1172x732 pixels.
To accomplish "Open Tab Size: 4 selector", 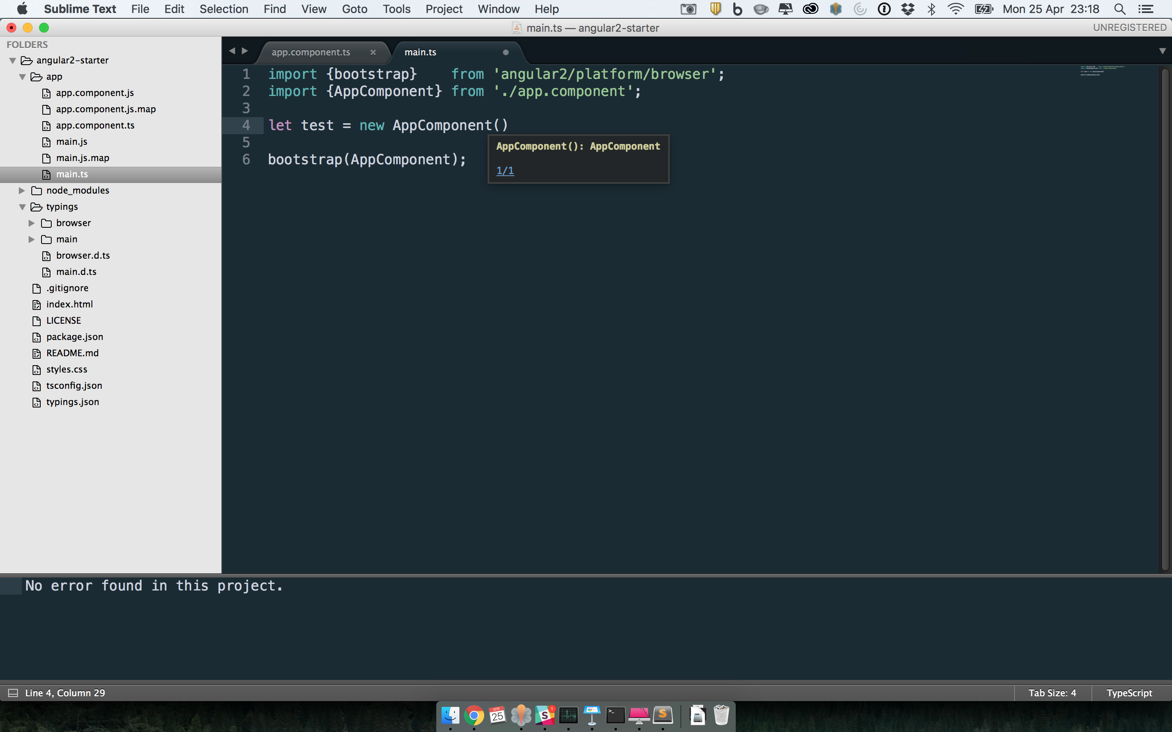I will [1052, 693].
